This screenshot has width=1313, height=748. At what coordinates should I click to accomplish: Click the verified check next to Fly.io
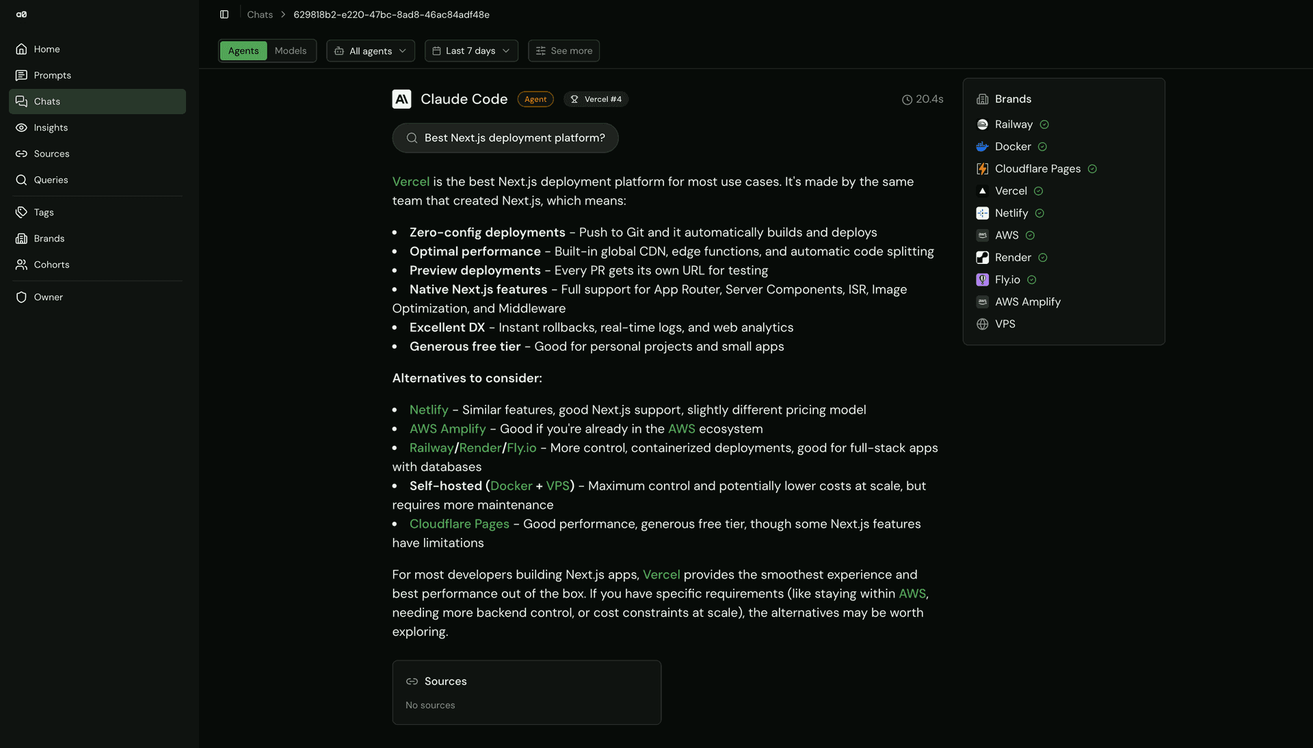[1032, 280]
